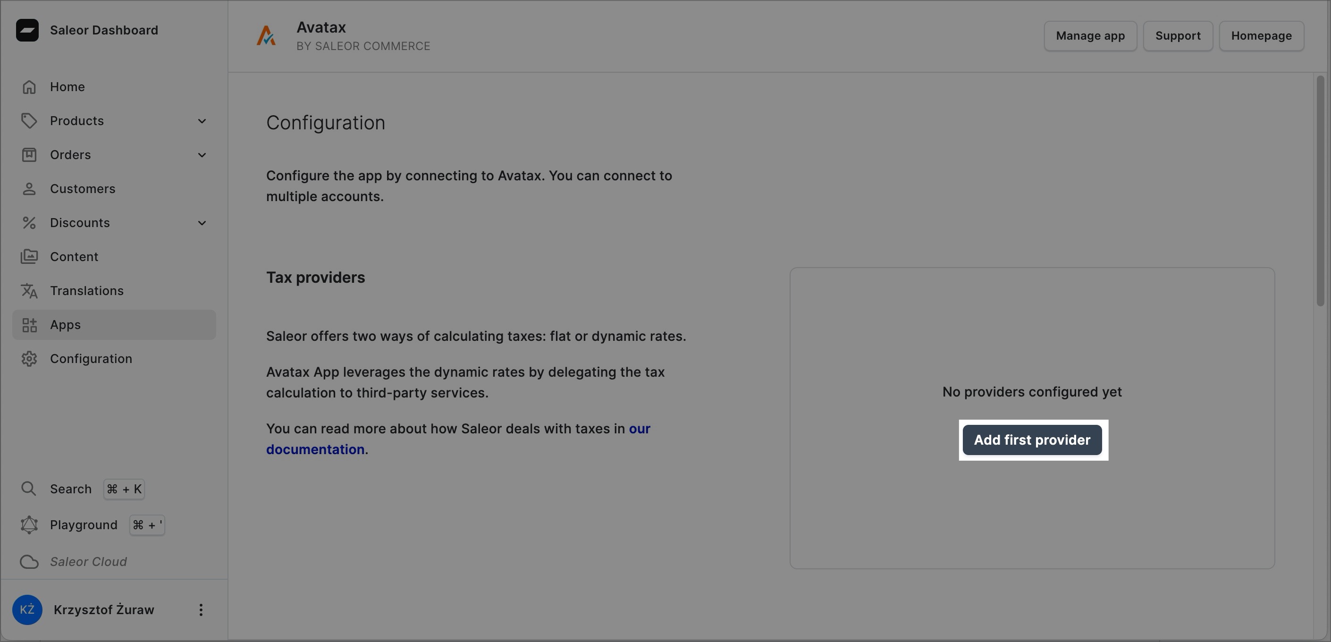Click the Saleor Cloud icon
The image size is (1331, 642).
point(29,562)
